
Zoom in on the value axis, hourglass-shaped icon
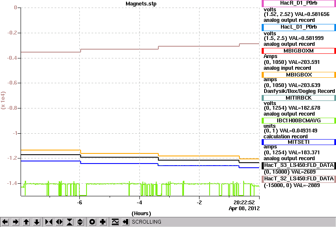[x=70, y=222]
